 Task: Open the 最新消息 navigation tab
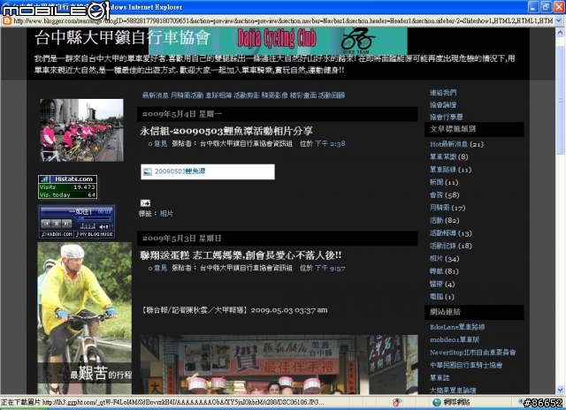coord(156,95)
